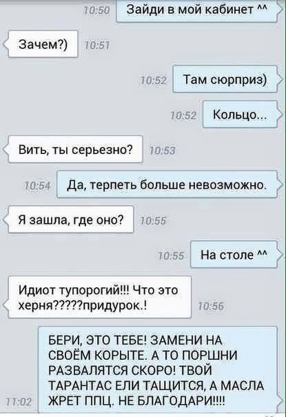Click the 10:55 timestamp beside 'На столе'
Image resolution: width=286 pixels, height=417 pixels.
click(172, 256)
